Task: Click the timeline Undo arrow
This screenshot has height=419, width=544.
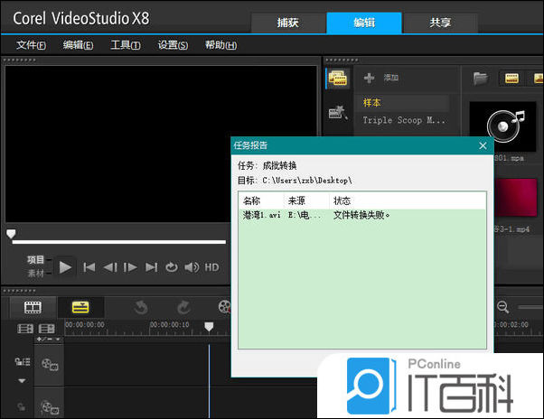Action: pyautogui.click(x=141, y=308)
